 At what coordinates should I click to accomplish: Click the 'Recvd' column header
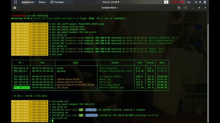[151, 63]
